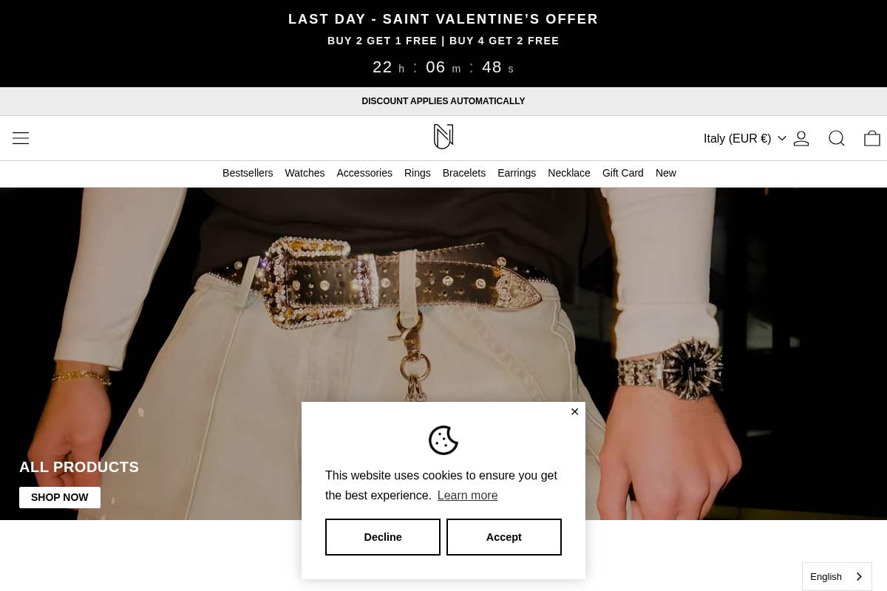887x591 pixels.
Task: Open the Watches category
Action: click(x=305, y=173)
